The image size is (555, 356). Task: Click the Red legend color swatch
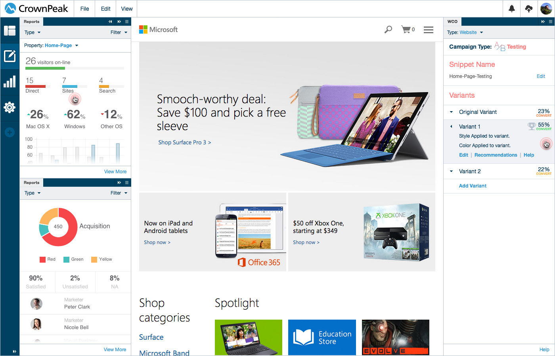(x=42, y=259)
